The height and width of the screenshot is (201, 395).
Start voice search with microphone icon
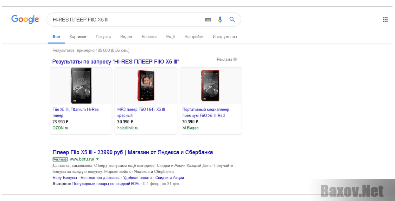pyautogui.click(x=220, y=20)
